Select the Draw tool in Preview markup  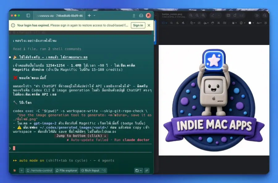pos(183,23)
